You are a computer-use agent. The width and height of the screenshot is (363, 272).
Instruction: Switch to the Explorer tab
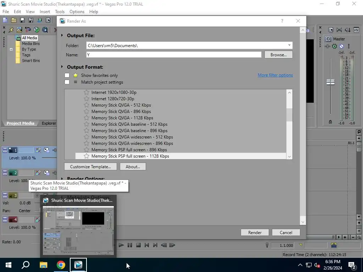click(x=49, y=123)
